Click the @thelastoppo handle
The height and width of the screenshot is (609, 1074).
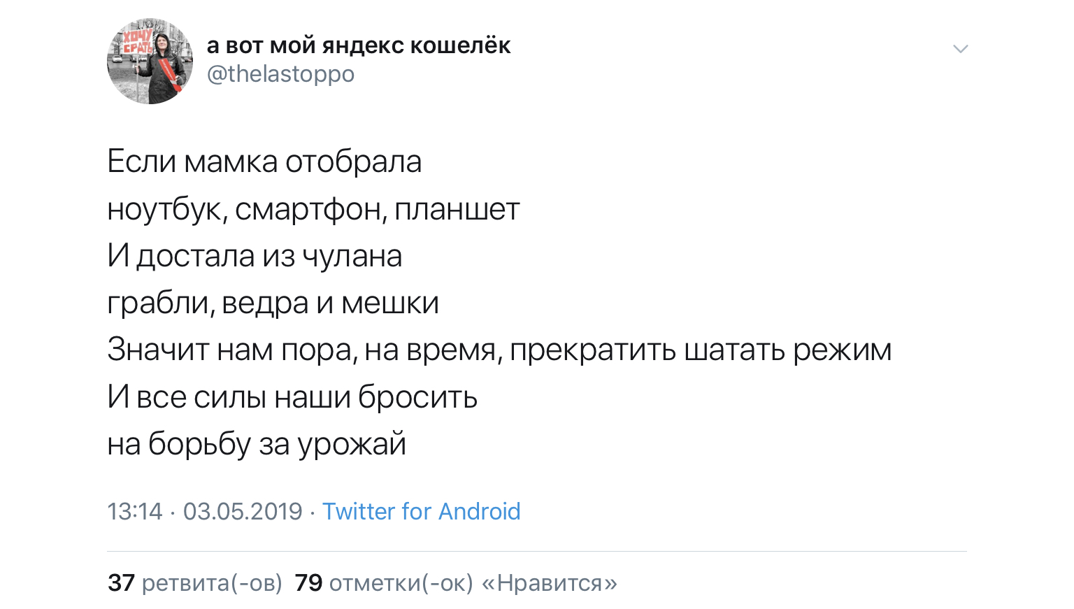280,73
